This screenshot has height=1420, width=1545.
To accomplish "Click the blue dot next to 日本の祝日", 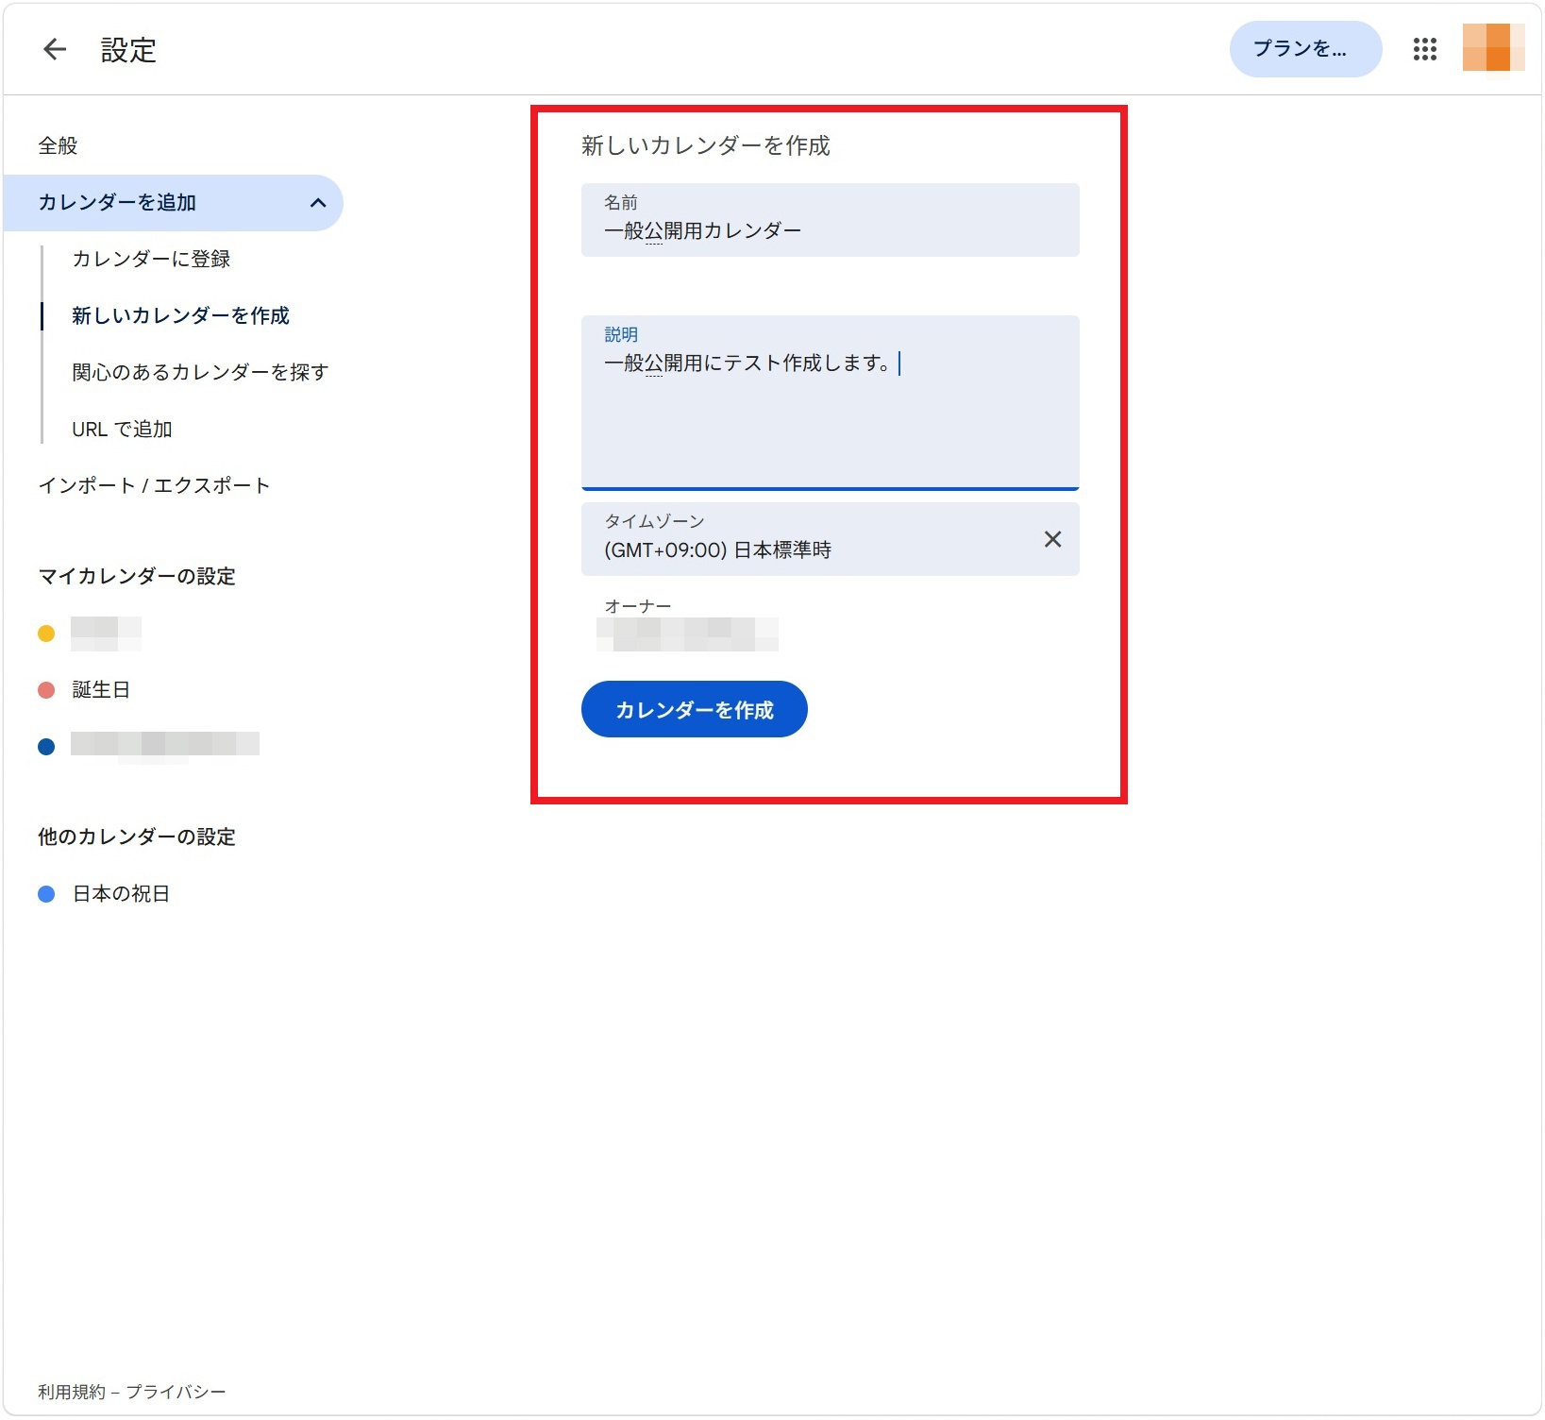I will pos(44,893).
